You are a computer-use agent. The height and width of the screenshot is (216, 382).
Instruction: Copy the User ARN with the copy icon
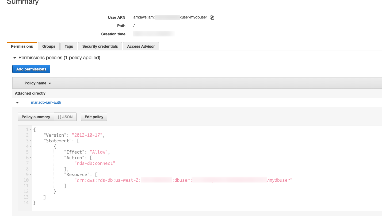[212, 17]
